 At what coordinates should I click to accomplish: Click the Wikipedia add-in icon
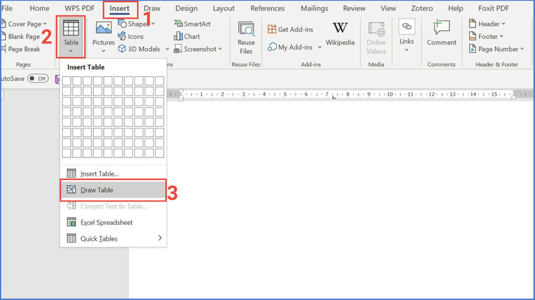(340, 31)
